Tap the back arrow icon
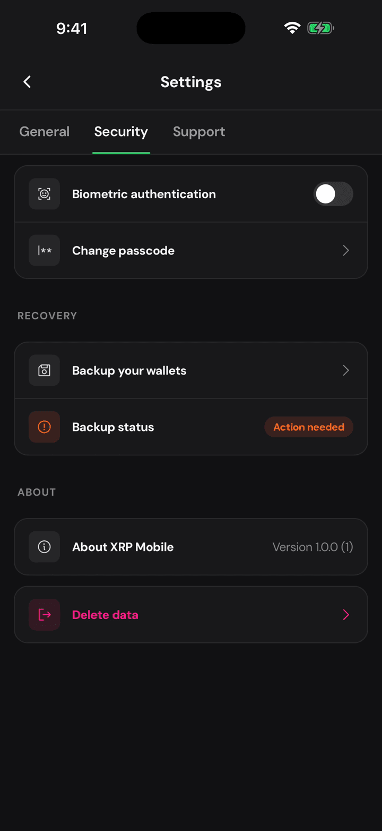This screenshot has height=831, width=382. coord(27,82)
